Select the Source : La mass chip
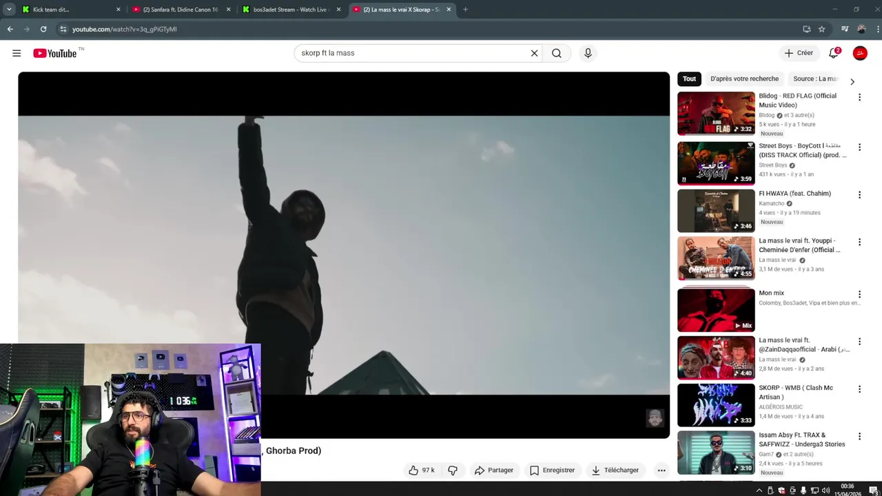882x496 pixels. point(815,79)
